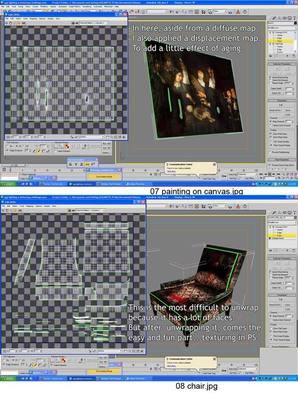Enable Select Element checkbox in painting window
The image size is (298, 393).
tap(55, 151)
